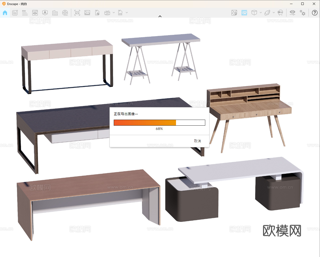Open the feedback notes icon
This screenshot has height=257, width=320.
click(15, 13)
